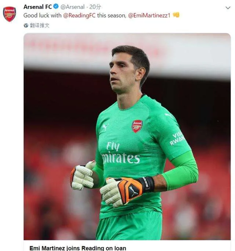The image size is (235, 251).
Task: Click the "this season," text in tweet
Action: pos(112,15)
